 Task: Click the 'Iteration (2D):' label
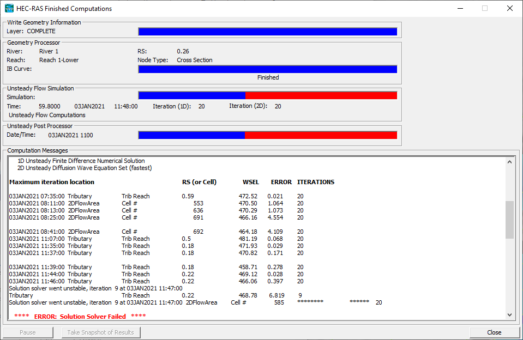[248, 106]
